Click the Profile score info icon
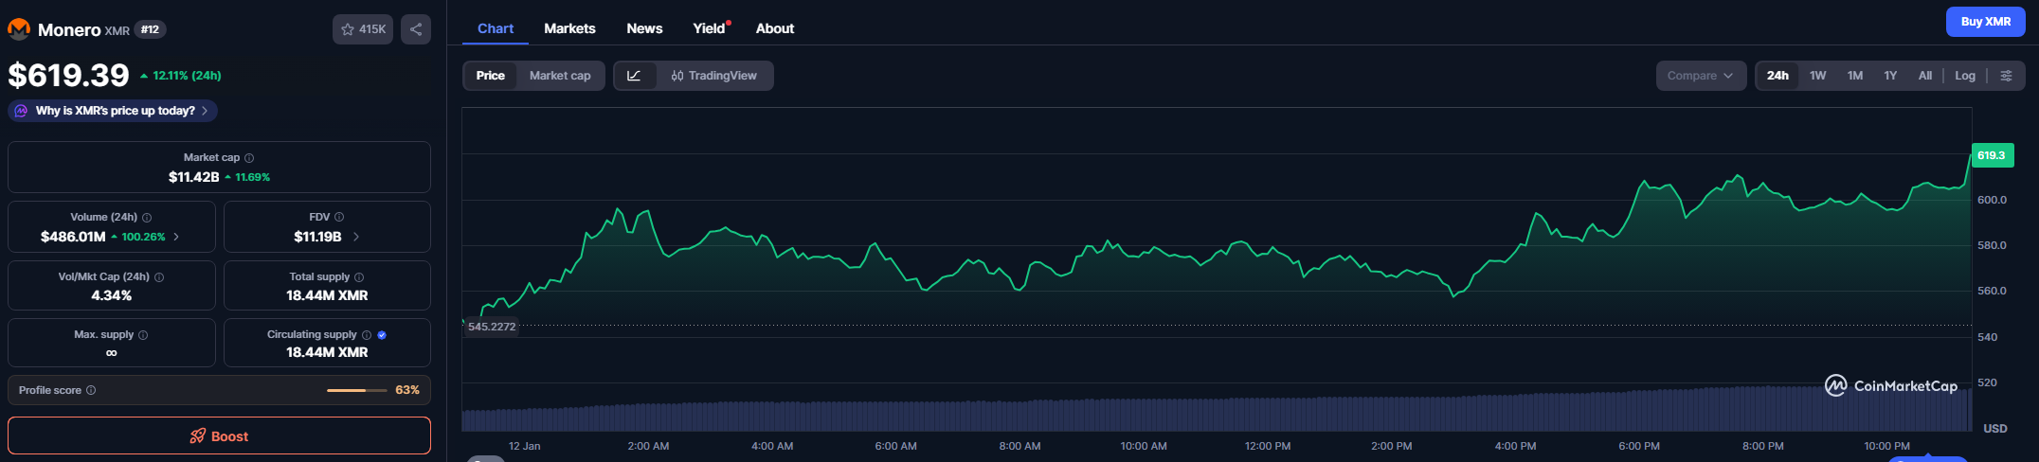2039x462 pixels. pyautogui.click(x=91, y=390)
